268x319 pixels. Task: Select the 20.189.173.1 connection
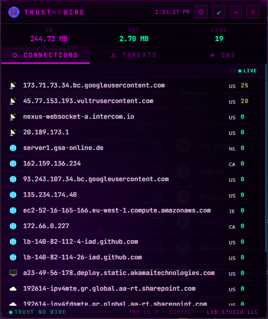133,133
